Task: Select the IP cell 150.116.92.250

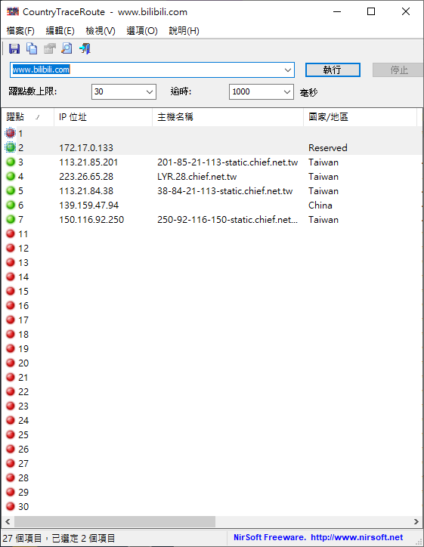Action: (x=91, y=219)
